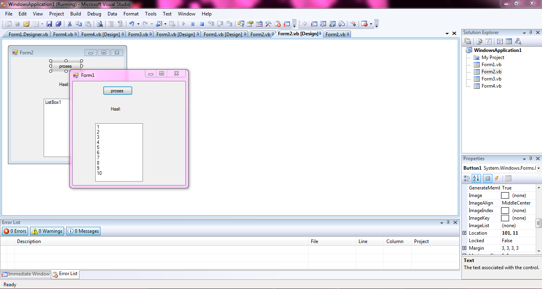542x289 pixels.
Task: Open the Debug menu
Action: click(94, 13)
